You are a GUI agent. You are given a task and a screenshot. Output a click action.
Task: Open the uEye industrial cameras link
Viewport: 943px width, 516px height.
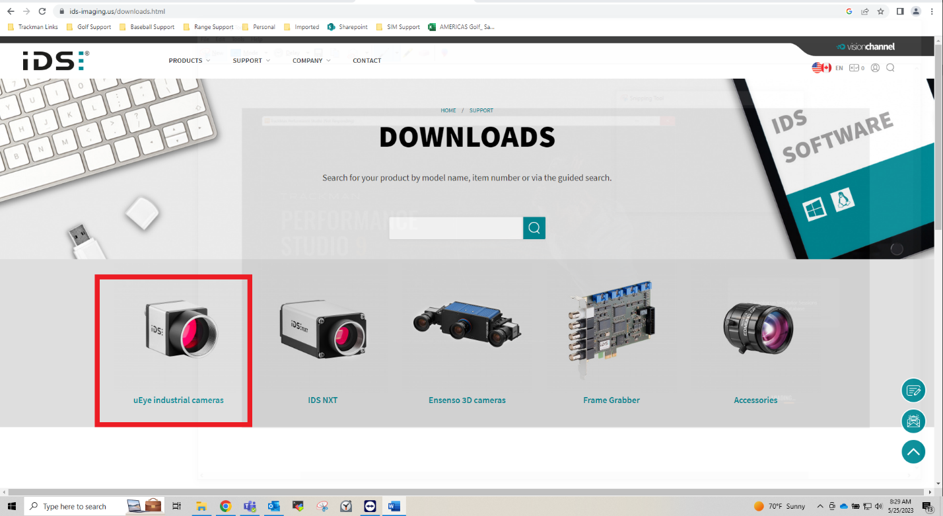click(x=178, y=400)
